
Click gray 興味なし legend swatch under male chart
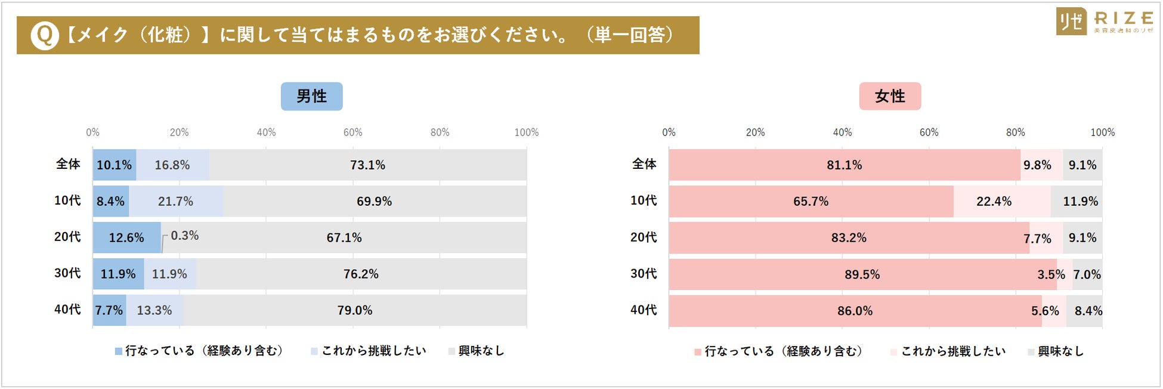[x=451, y=351]
